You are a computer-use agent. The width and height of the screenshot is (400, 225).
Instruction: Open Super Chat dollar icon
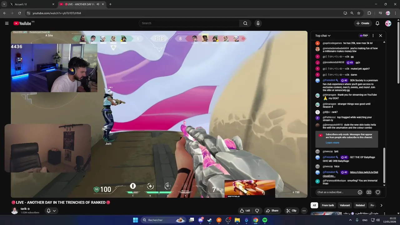tap(369, 192)
